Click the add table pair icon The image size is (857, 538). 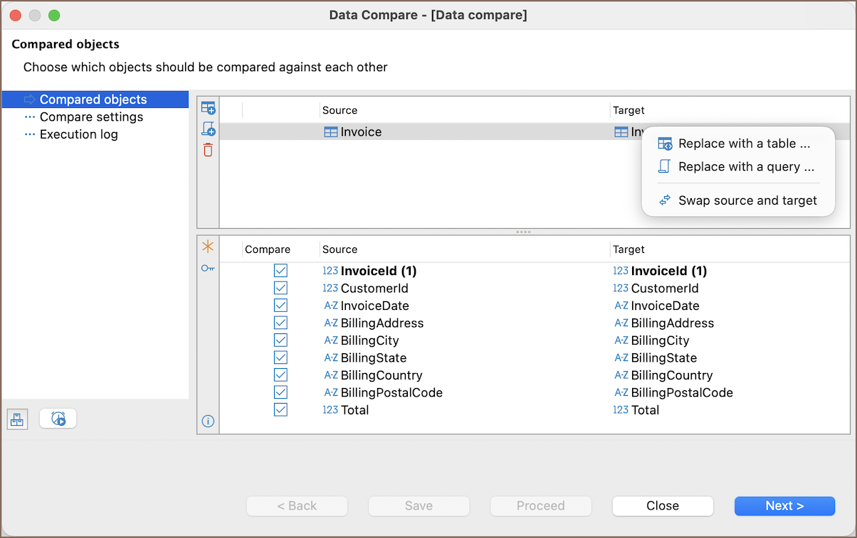point(208,108)
